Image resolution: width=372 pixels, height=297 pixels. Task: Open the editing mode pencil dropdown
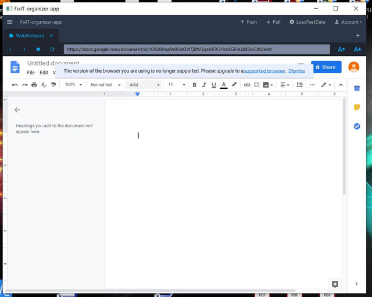326,85
